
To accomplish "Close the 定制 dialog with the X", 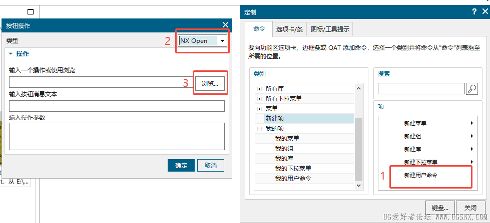I will click(484, 12).
